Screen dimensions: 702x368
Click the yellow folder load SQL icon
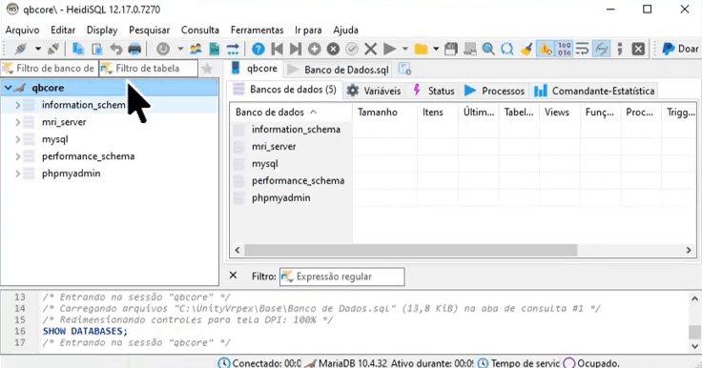click(421, 49)
